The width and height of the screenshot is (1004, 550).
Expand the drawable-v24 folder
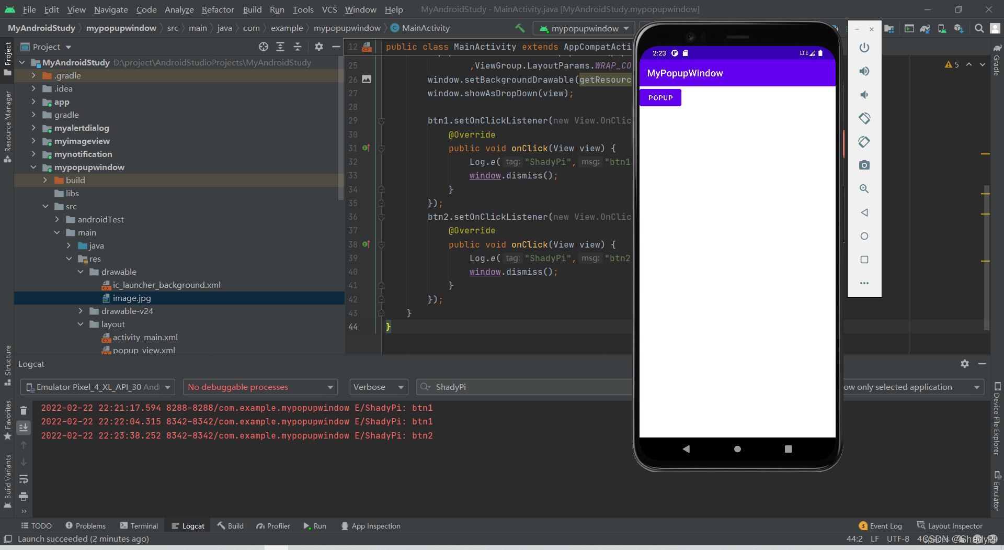pyautogui.click(x=81, y=311)
